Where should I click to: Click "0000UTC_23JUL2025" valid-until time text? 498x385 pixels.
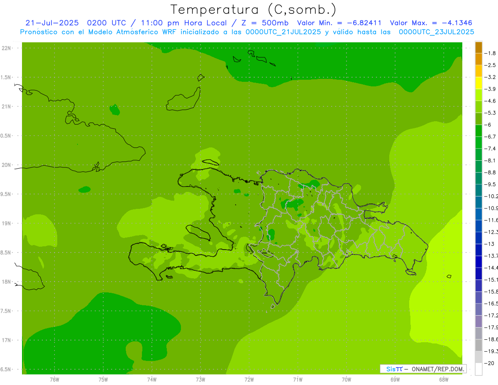pyautogui.click(x=436, y=32)
